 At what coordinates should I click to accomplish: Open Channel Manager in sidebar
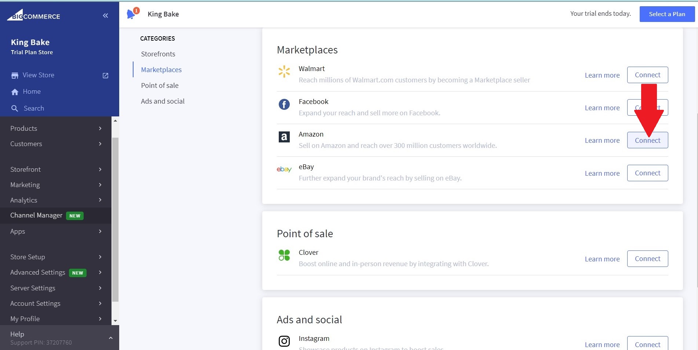click(x=36, y=215)
